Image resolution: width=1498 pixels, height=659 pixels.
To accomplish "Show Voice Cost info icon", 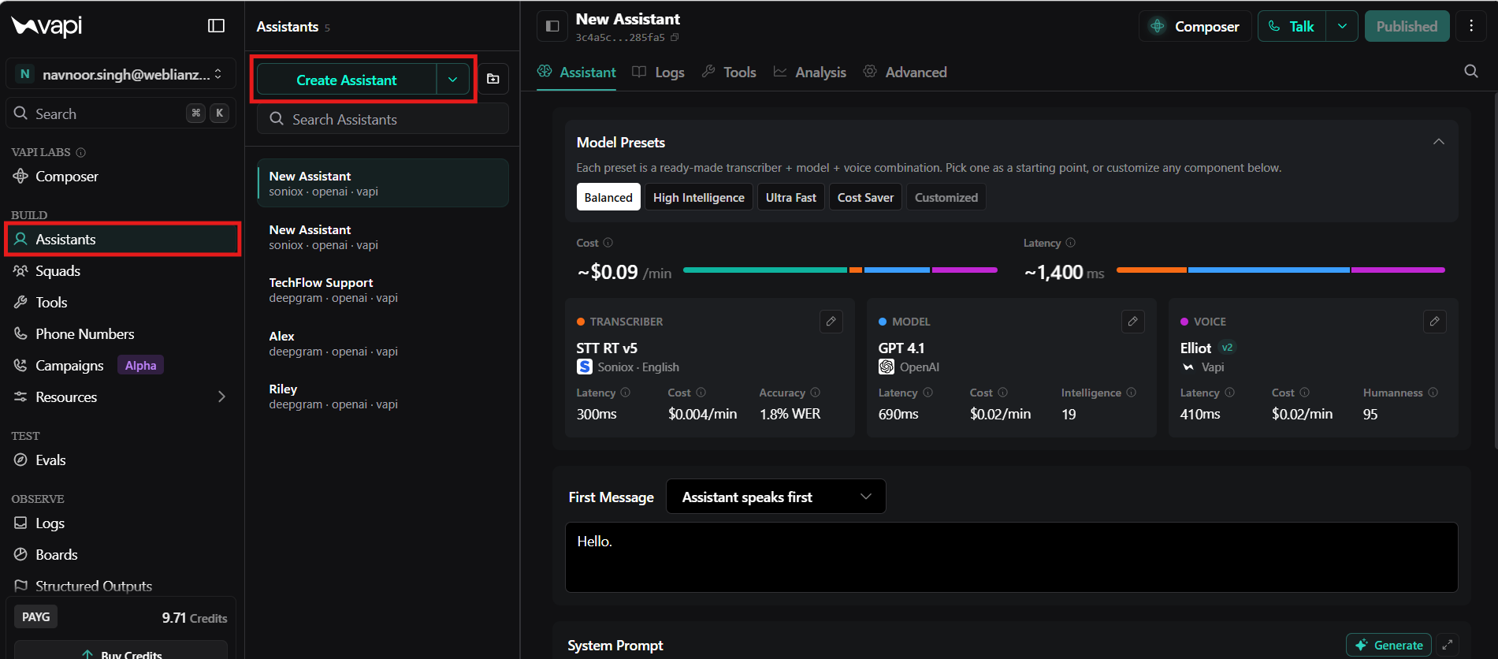I will [x=1304, y=393].
